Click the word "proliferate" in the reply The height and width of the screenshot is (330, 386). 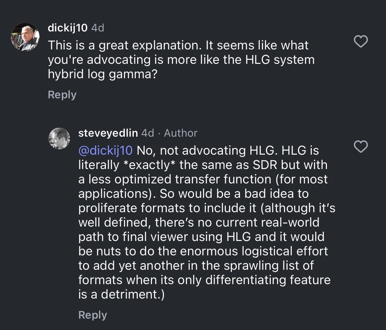(x=107, y=208)
